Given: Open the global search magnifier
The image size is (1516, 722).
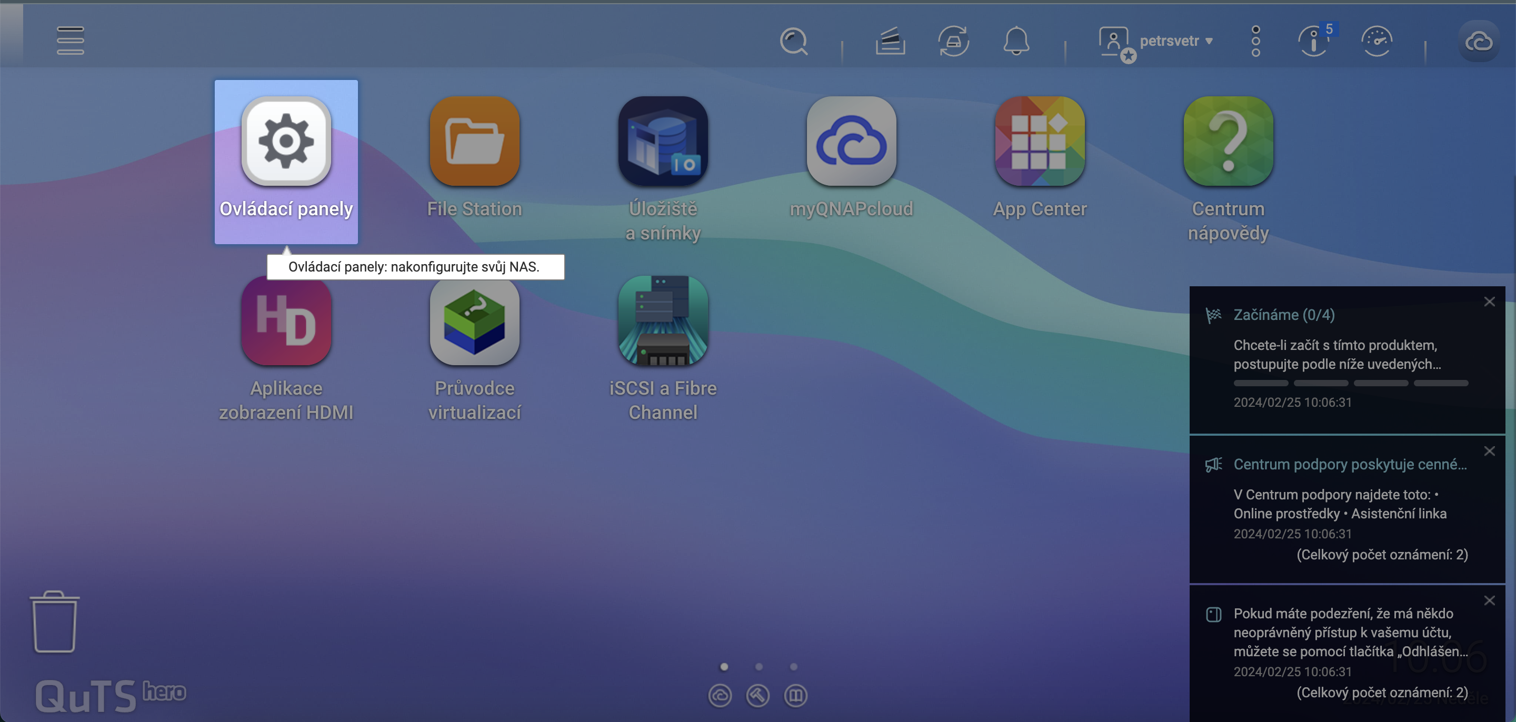Looking at the screenshot, I should click(x=793, y=41).
